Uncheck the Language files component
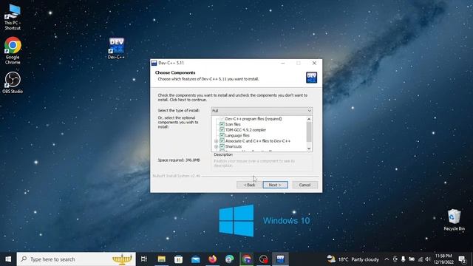Image resolution: width=473 pixels, height=266 pixels. click(x=222, y=135)
